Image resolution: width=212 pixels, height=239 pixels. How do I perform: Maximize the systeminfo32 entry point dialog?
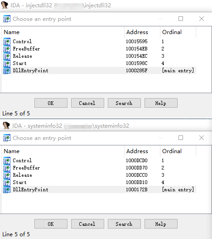click(x=181, y=138)
